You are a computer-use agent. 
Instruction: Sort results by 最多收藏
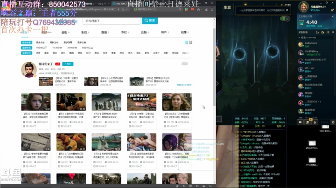(x=82, y=42)
